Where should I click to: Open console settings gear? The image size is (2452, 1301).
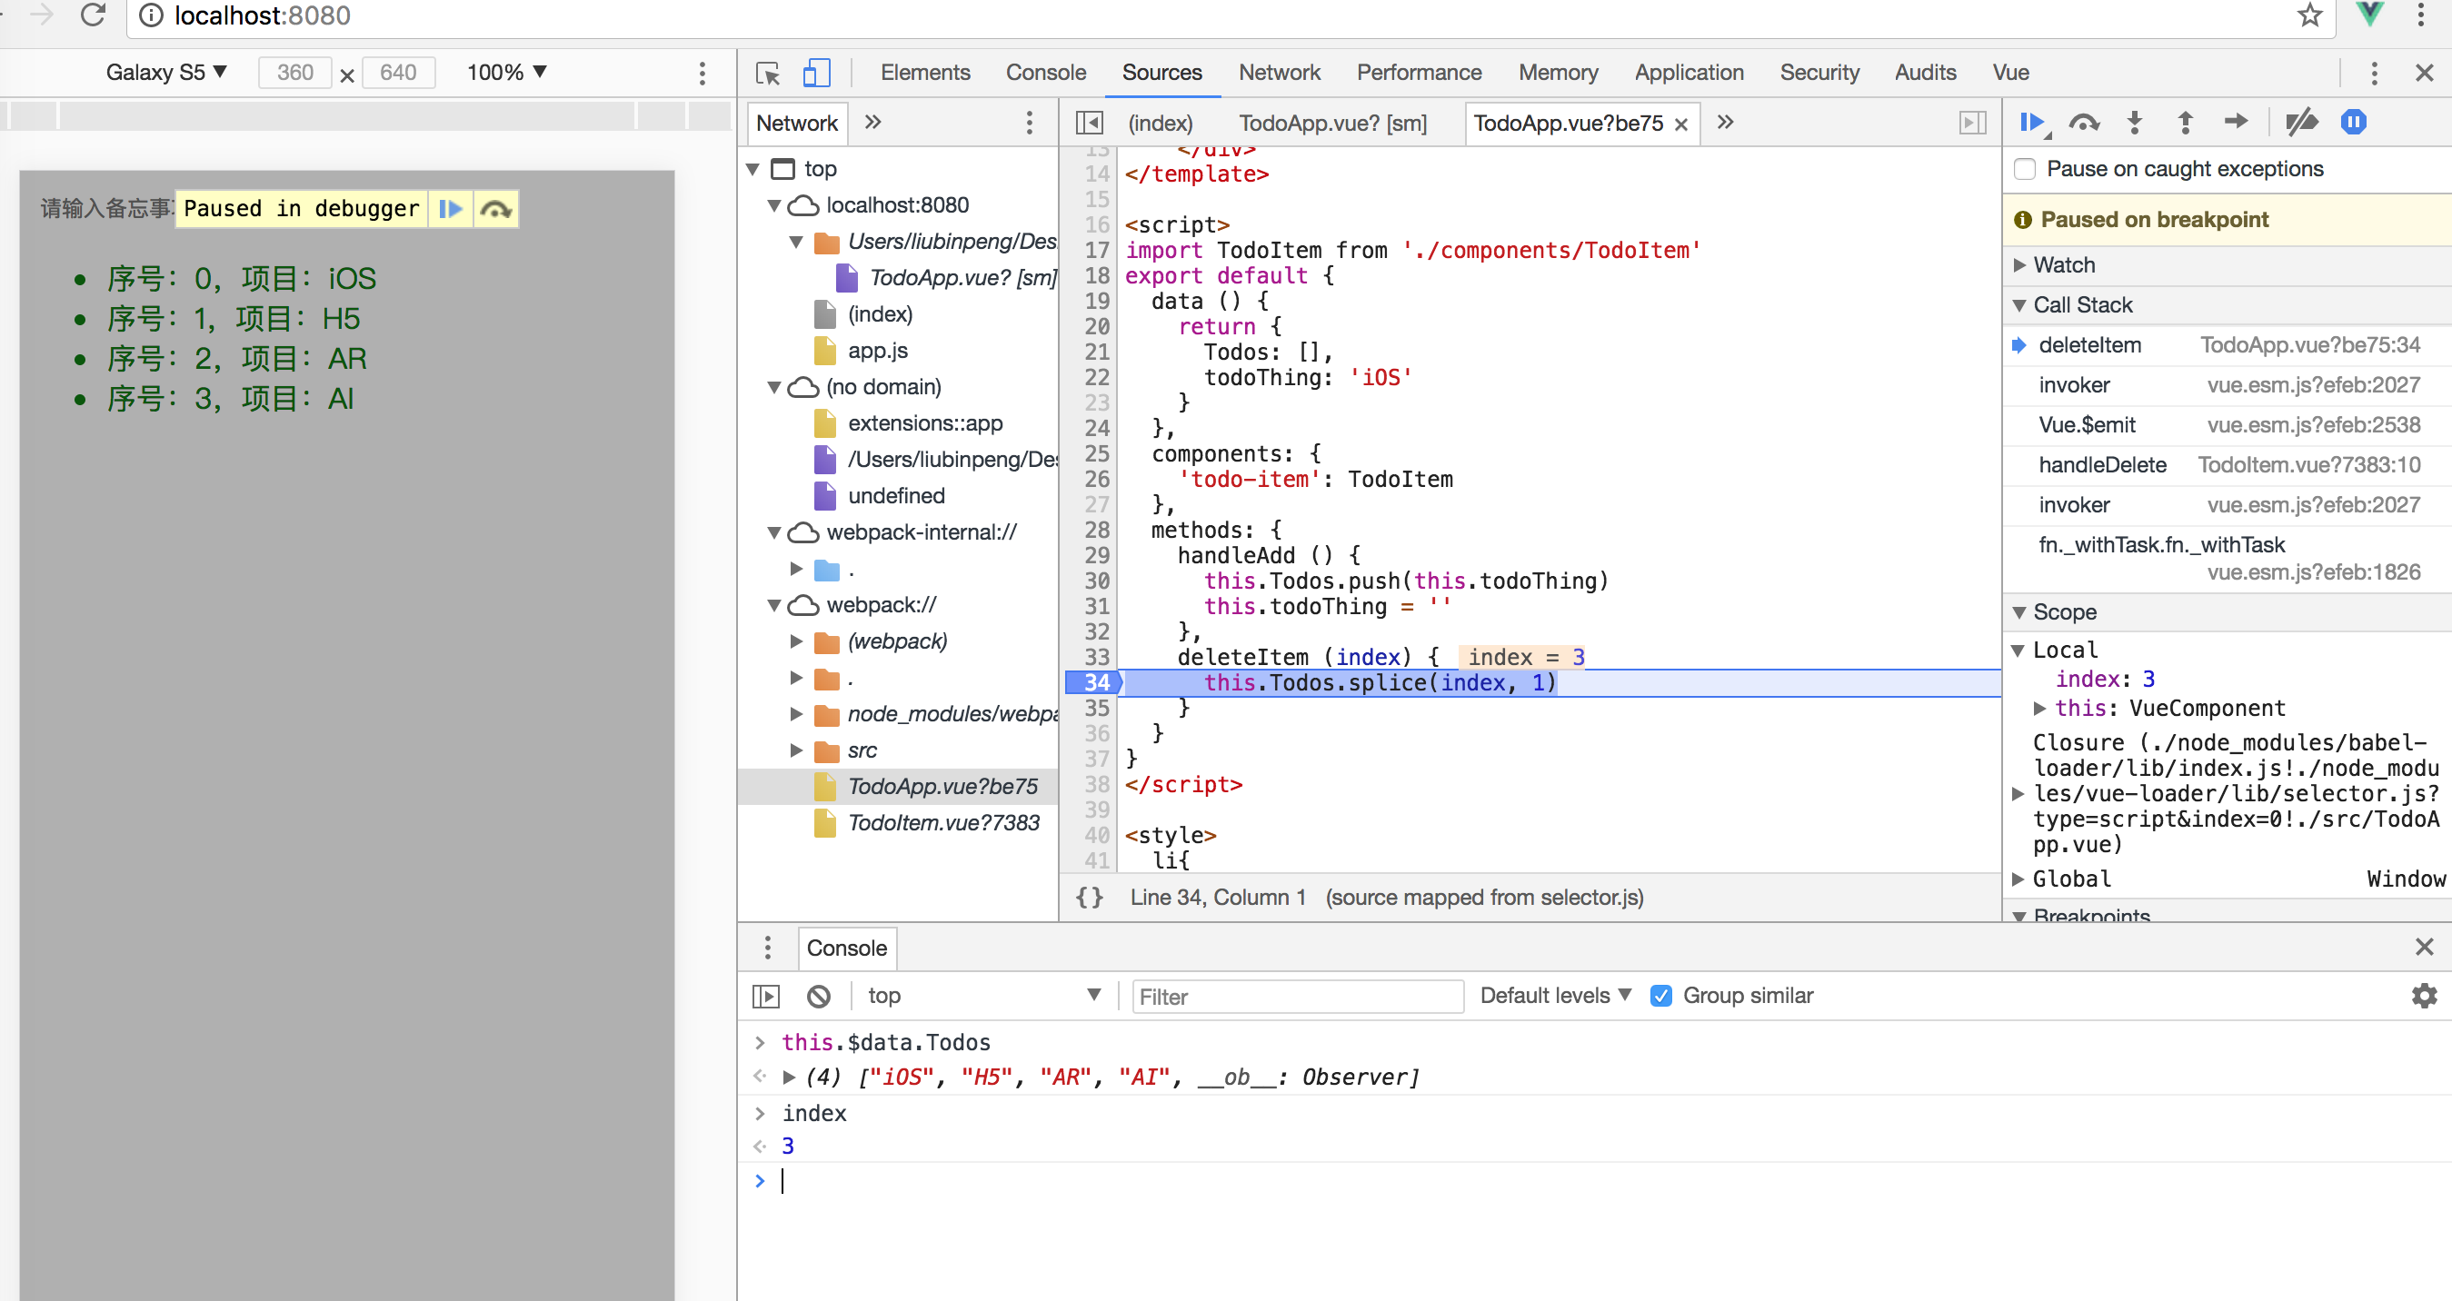click(x=2424, y=996)
